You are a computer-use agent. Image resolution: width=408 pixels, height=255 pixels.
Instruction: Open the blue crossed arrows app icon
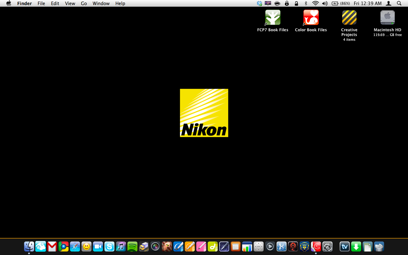281,246
